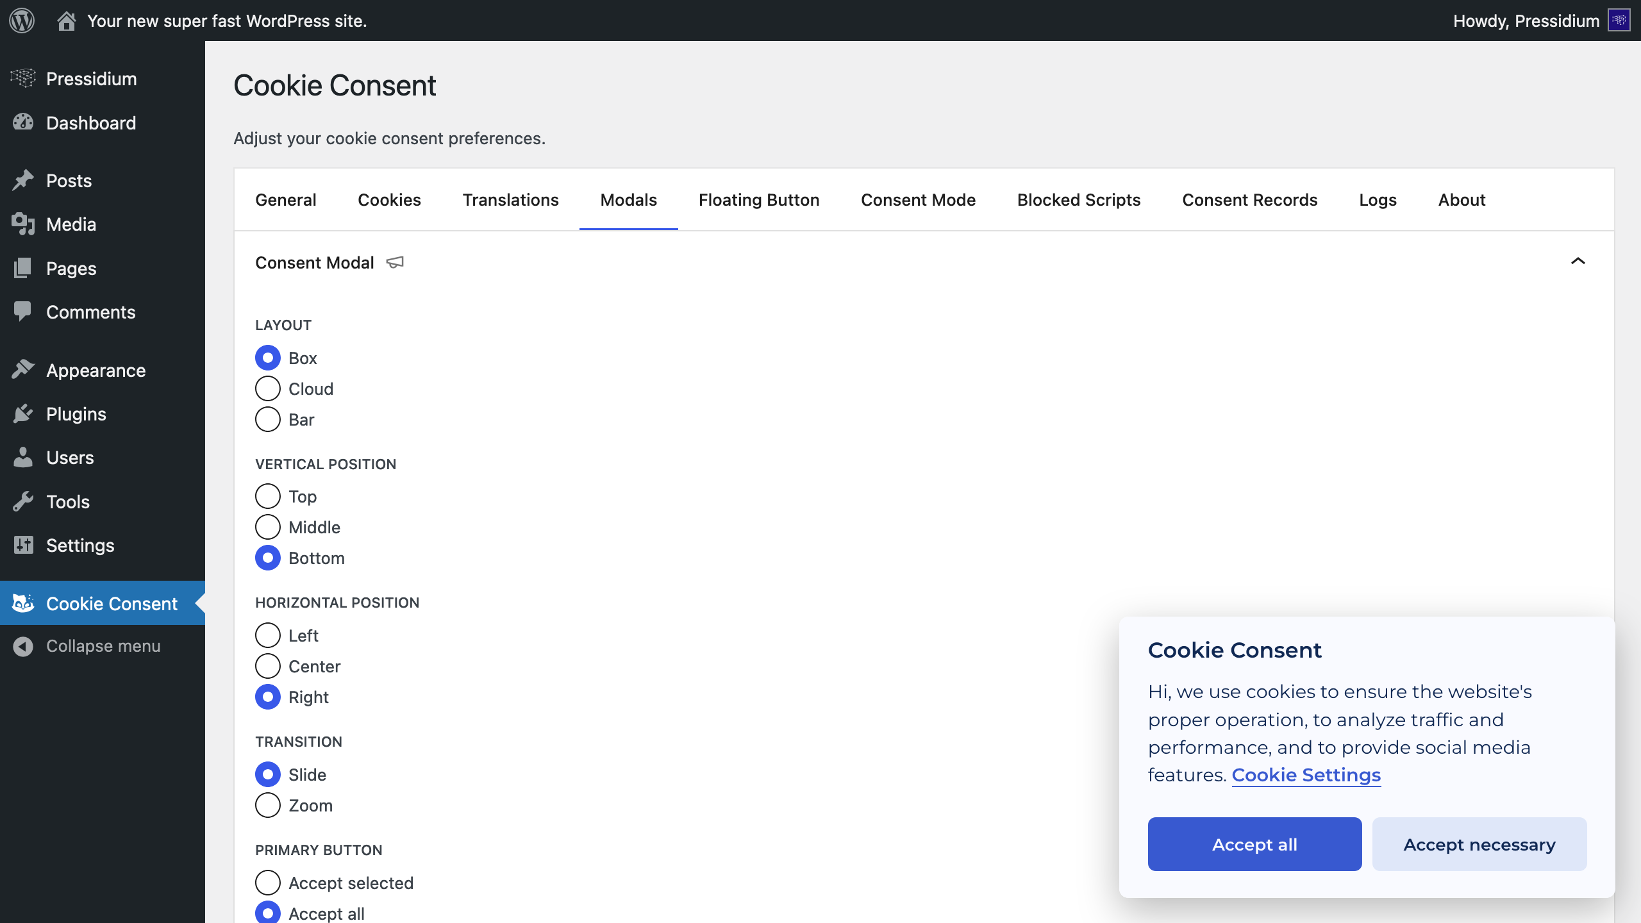Image resolution: width=1641 pixels, height=923 pixels.
Task: Collapse the Consent Modal section
Action: point(1578,262)
